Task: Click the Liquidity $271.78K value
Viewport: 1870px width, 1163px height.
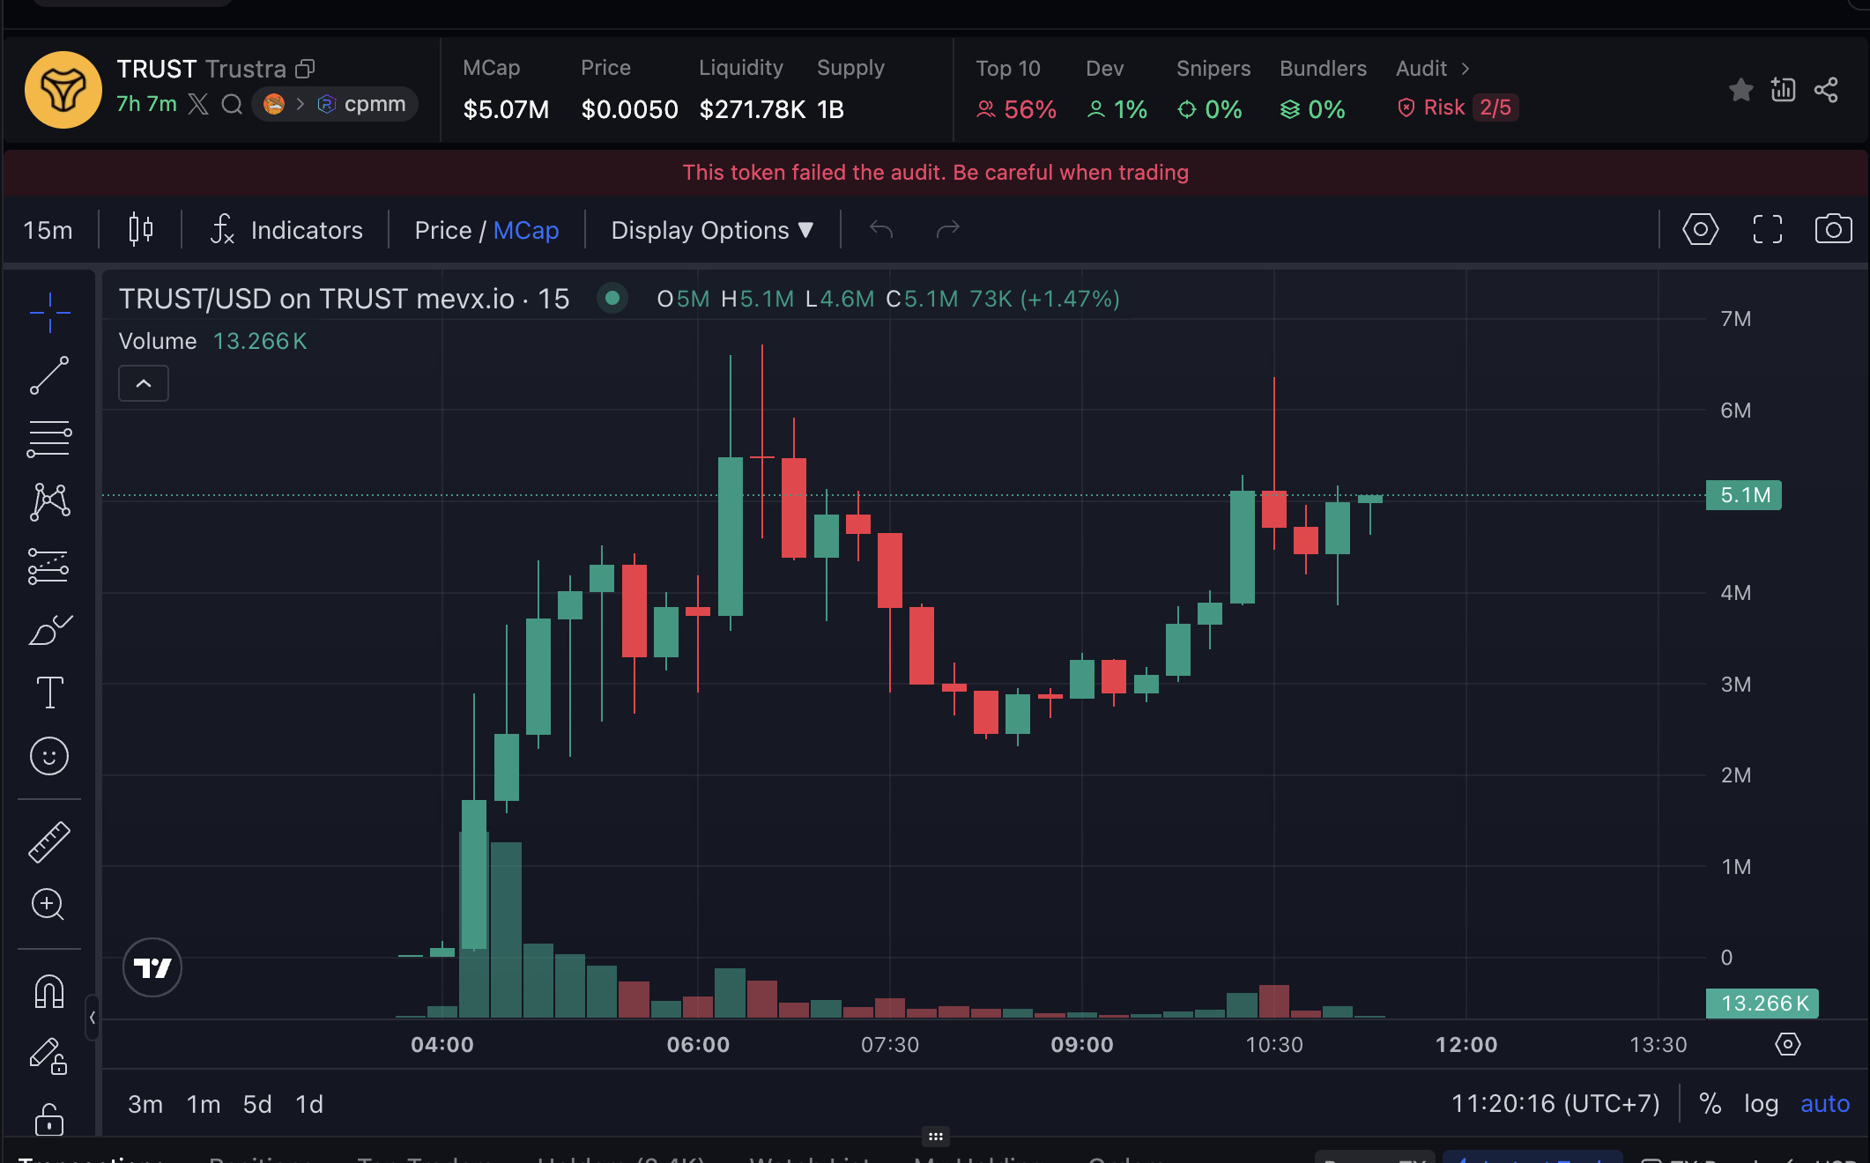Action: pyautogui.click(x=752, y=109)
